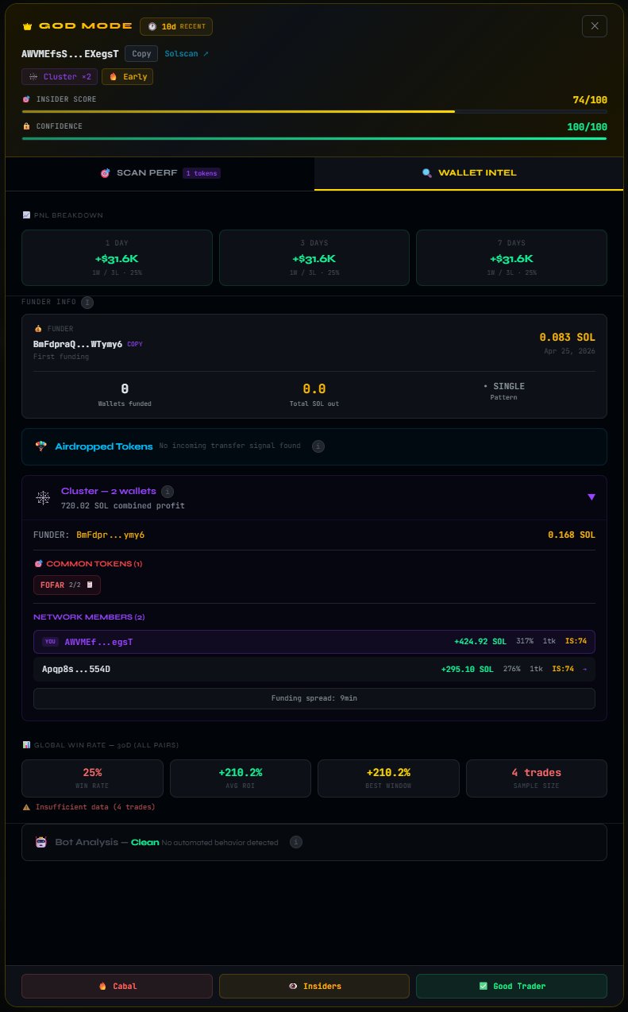Click the Best Window stat card
This screenshot has width=628, height=1012.
click(388, 778)
